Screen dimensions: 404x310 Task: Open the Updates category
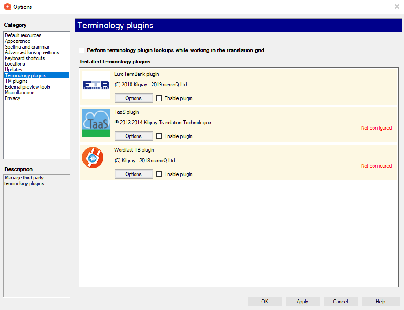pos(13,70)
